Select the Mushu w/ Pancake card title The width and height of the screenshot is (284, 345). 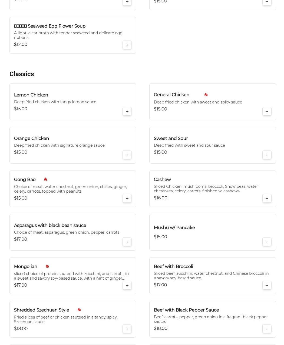pos(174,228)
